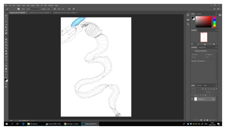
Task: Select the Rectangular Marquee tool
Action: tap(6, 19)
